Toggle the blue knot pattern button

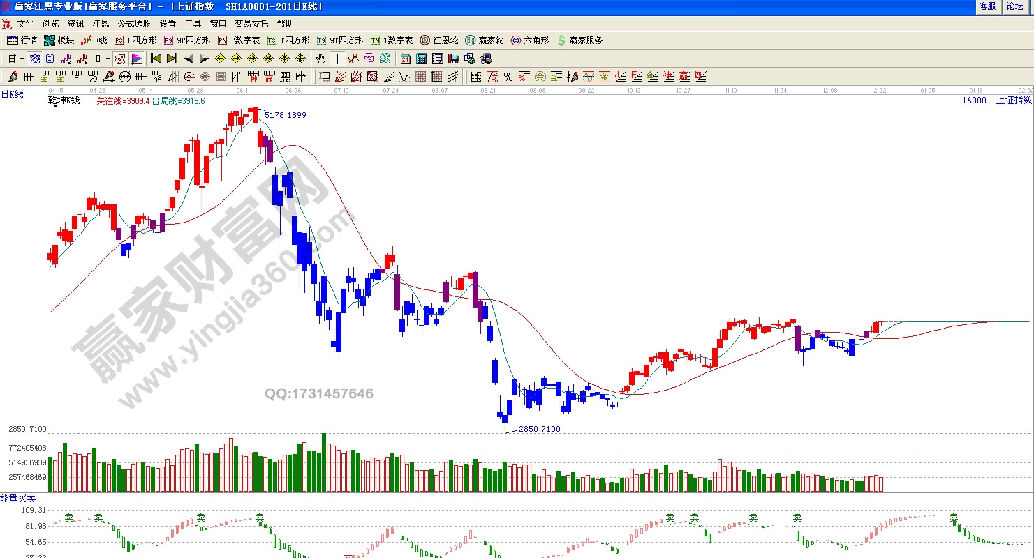coord(34,59)
